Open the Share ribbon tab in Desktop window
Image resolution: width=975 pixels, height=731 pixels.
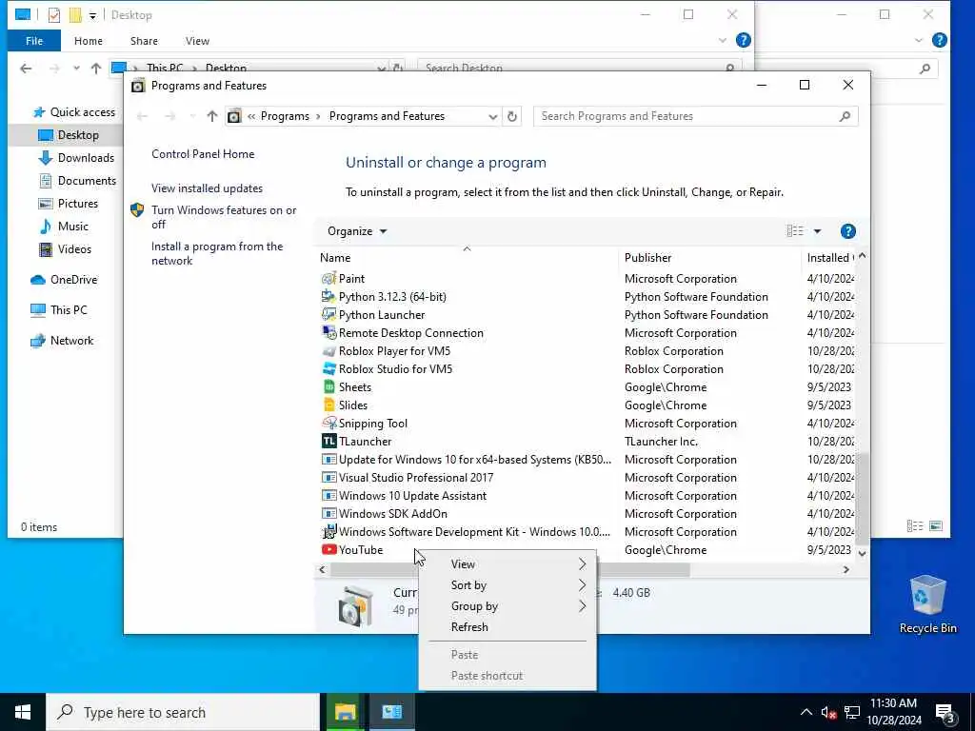144,41
